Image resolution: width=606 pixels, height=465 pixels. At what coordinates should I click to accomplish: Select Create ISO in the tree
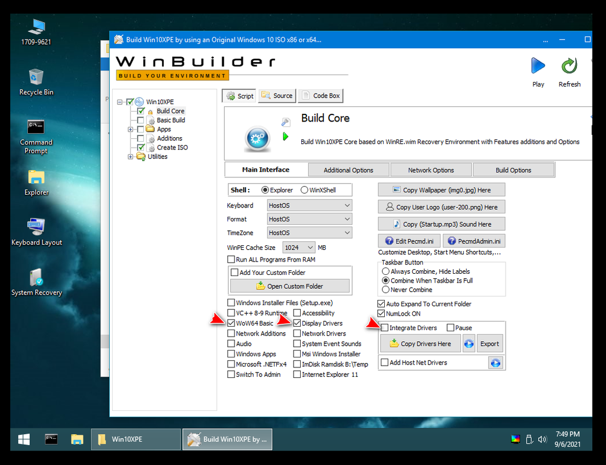[172, 148]
